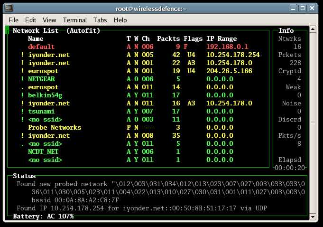The width and height of the screenshot is (323, 227).
Task: Select the Probe Networks entry
Action: [138, 127]
